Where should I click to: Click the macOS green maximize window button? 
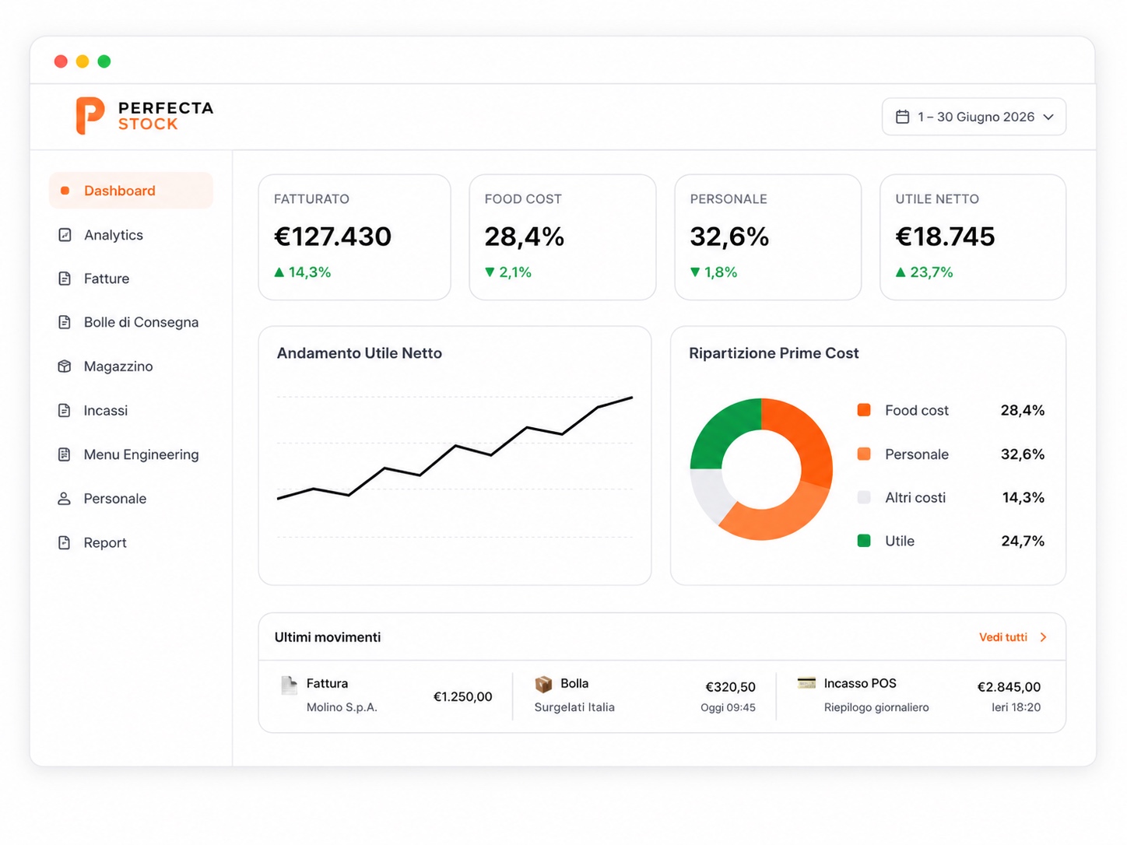[x=104, y=61]
